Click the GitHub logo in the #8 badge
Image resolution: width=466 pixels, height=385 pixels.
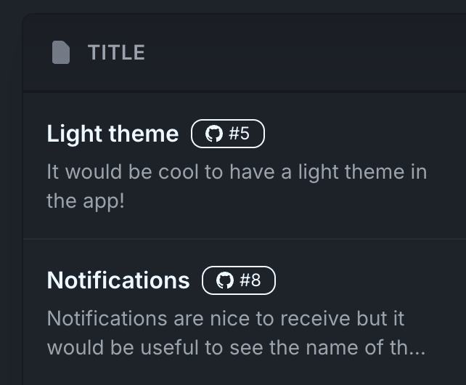click(x=225, y=280)
